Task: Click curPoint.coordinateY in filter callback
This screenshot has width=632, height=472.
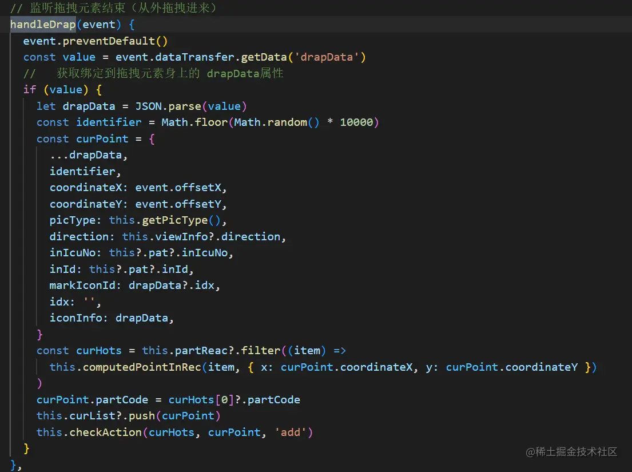Action: (511, 367)
